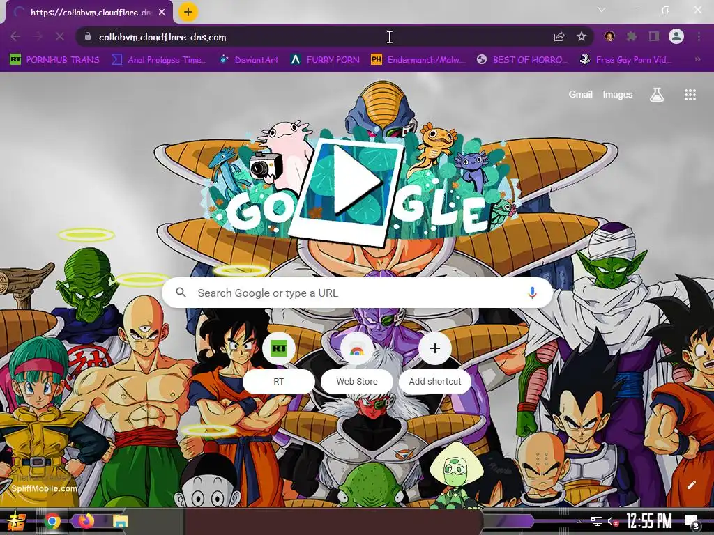Open the 12:55 PM clock

[649, 521]
